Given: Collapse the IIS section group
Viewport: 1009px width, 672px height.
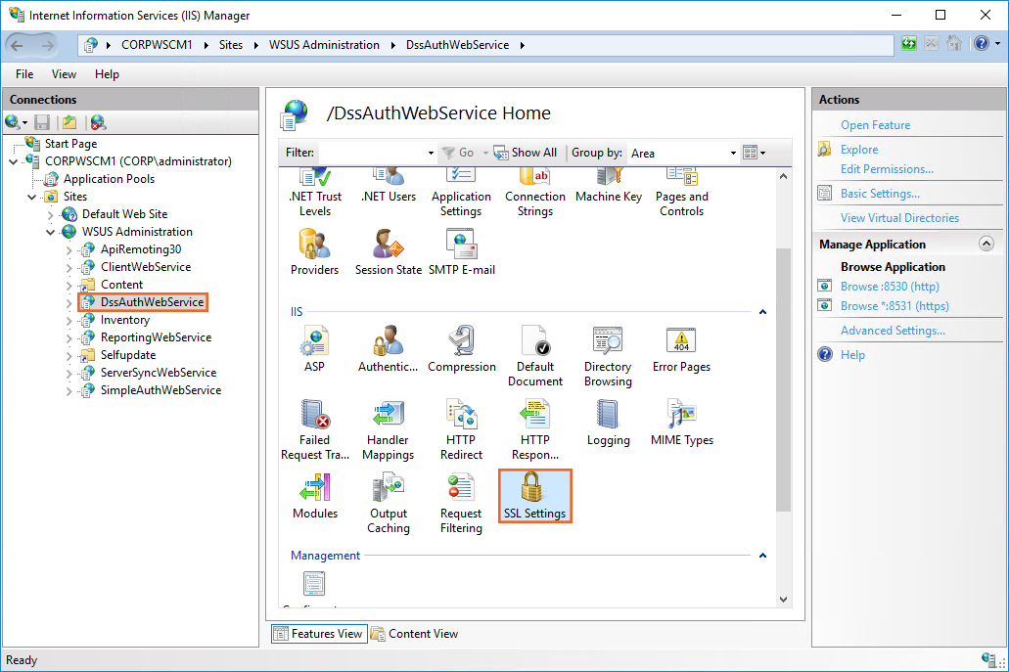Looking at the screenshot, I should (x=762, y=312).
